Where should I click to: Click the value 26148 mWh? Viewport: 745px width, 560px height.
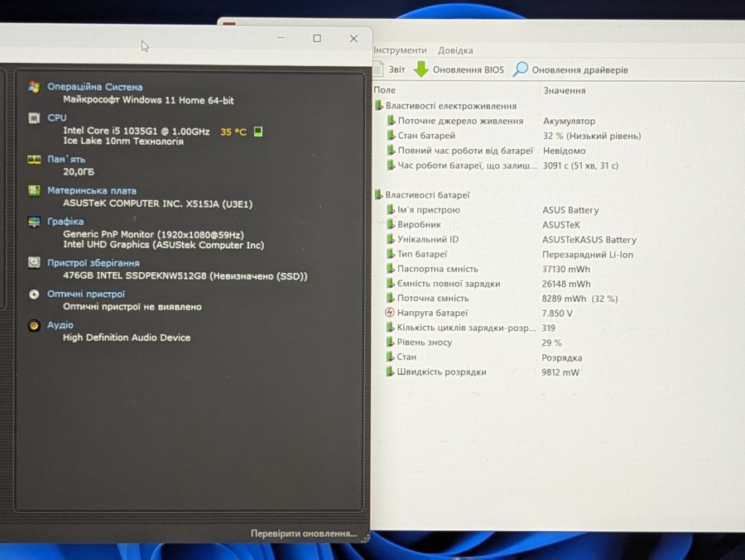(566, 284)
